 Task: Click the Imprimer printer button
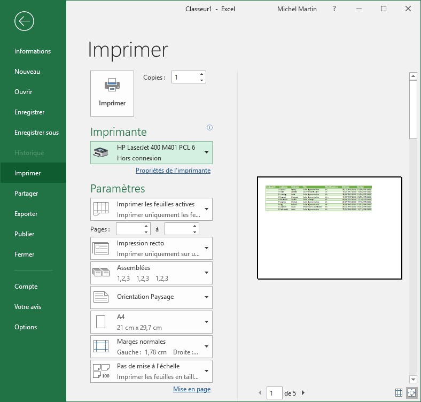[x=112, y=93]
